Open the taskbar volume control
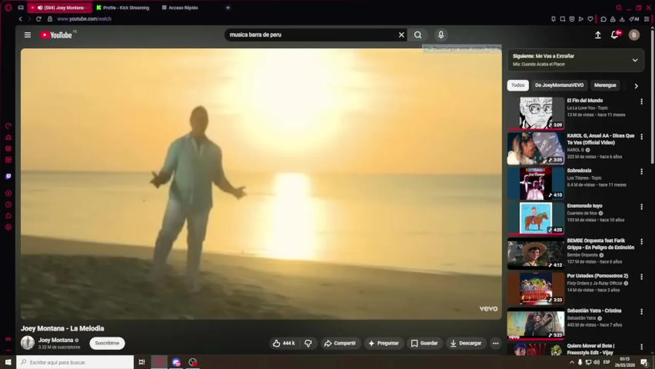This screenshot has height=369, width=655. [596, 362]
